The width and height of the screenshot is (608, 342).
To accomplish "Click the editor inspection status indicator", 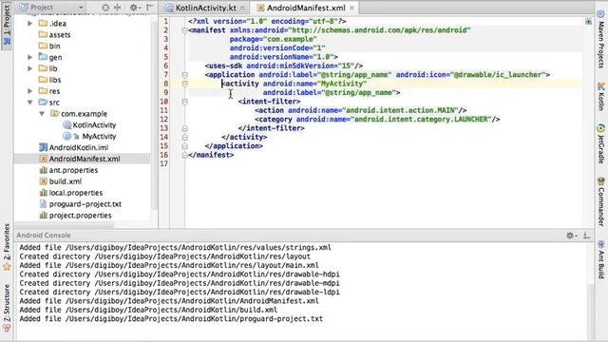I will coord(588,22).
